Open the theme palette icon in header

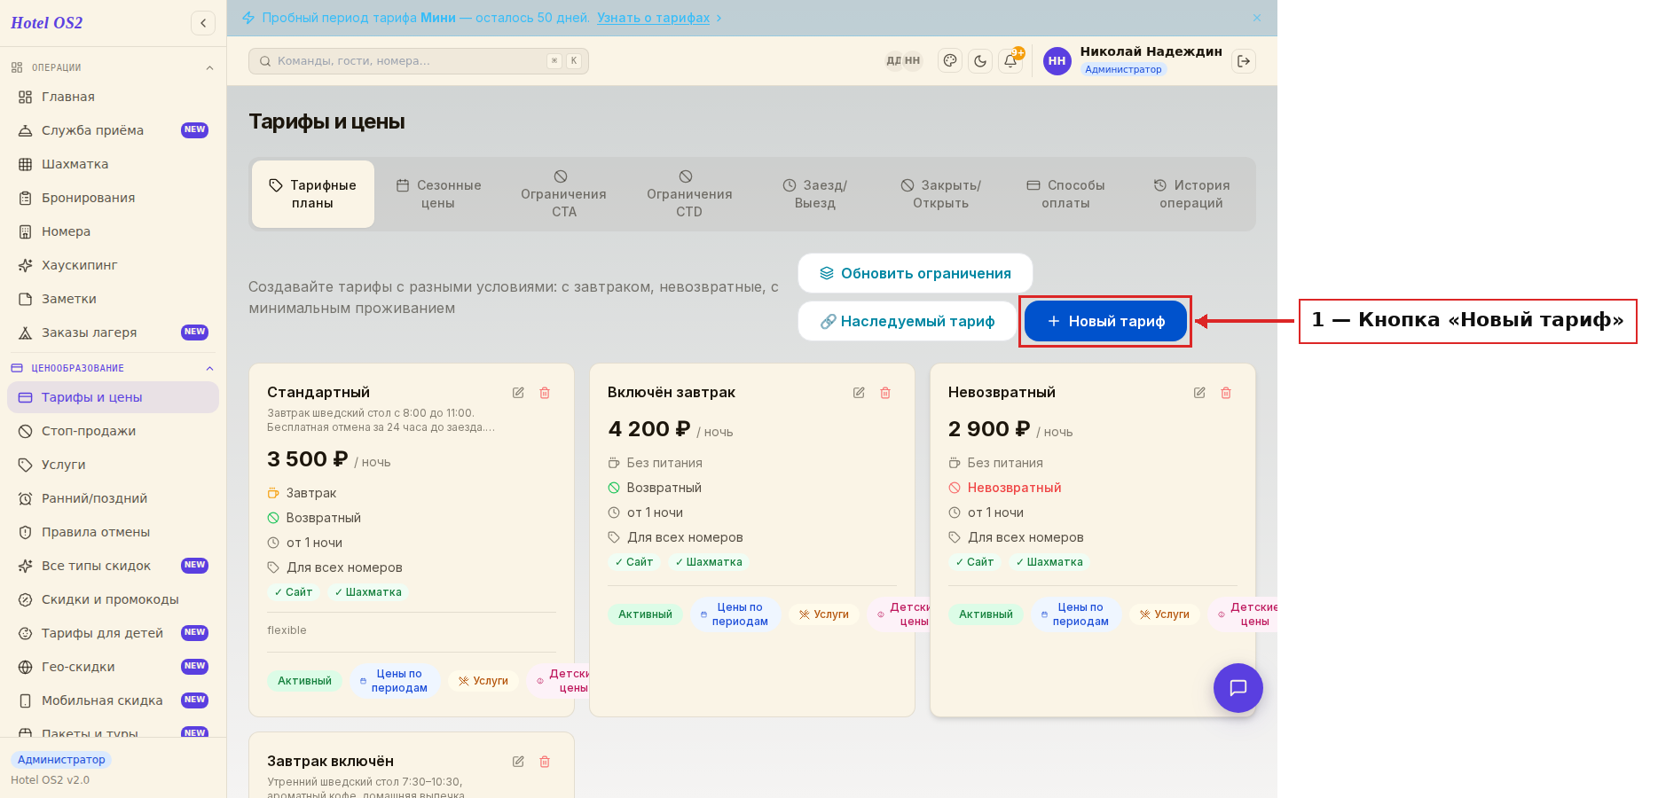950,61
